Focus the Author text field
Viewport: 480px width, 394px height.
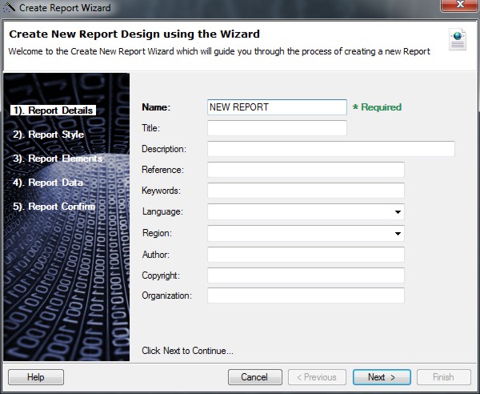click(x=305, y=255)
